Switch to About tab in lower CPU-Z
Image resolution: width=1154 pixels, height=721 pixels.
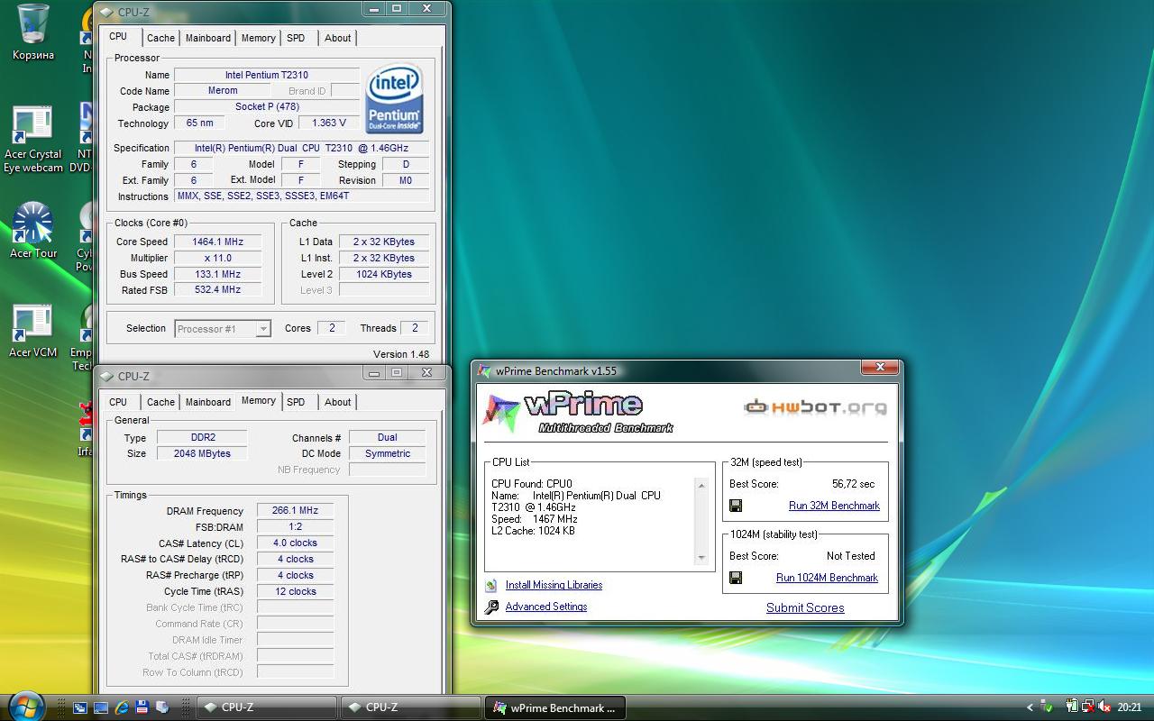pos(338,402)
